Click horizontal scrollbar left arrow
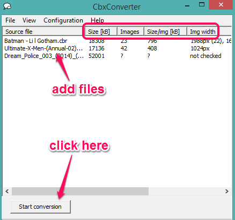This screenshot has height=220, width=235. (7, 192)
